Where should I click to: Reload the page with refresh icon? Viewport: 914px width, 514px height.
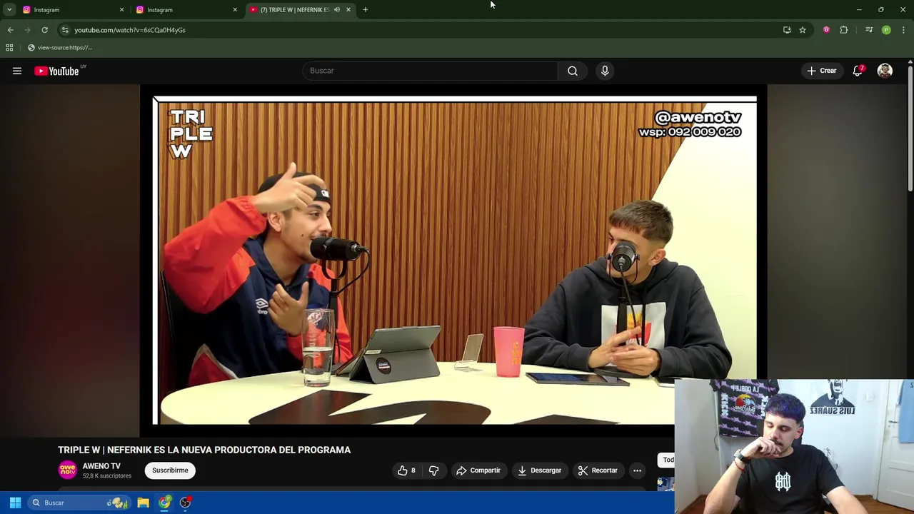44,30
